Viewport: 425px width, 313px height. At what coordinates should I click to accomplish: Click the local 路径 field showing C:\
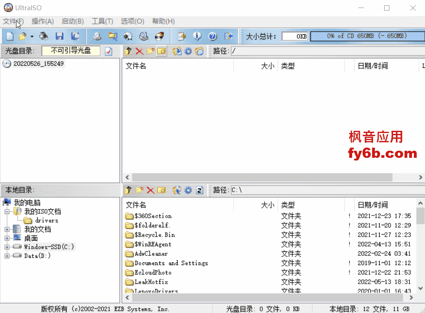point(328,190)
